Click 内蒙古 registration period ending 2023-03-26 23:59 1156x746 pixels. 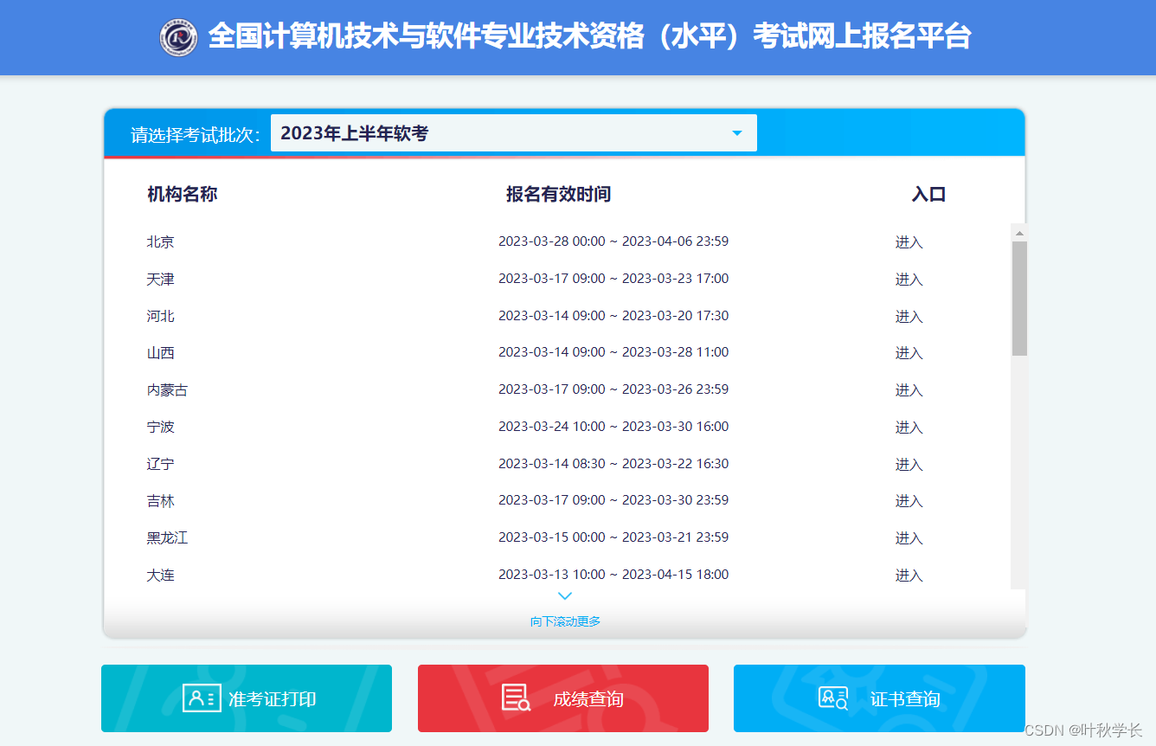[613, 389]
